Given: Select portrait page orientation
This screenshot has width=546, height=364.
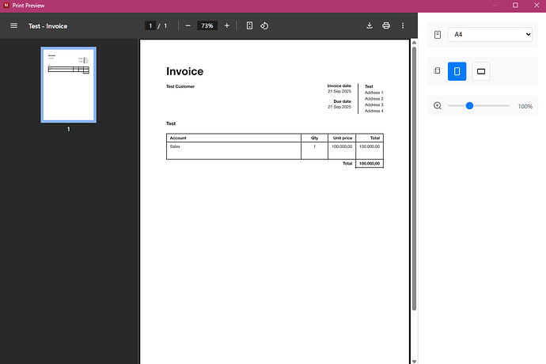Looking at the screenshot, I should coord(457,71).
